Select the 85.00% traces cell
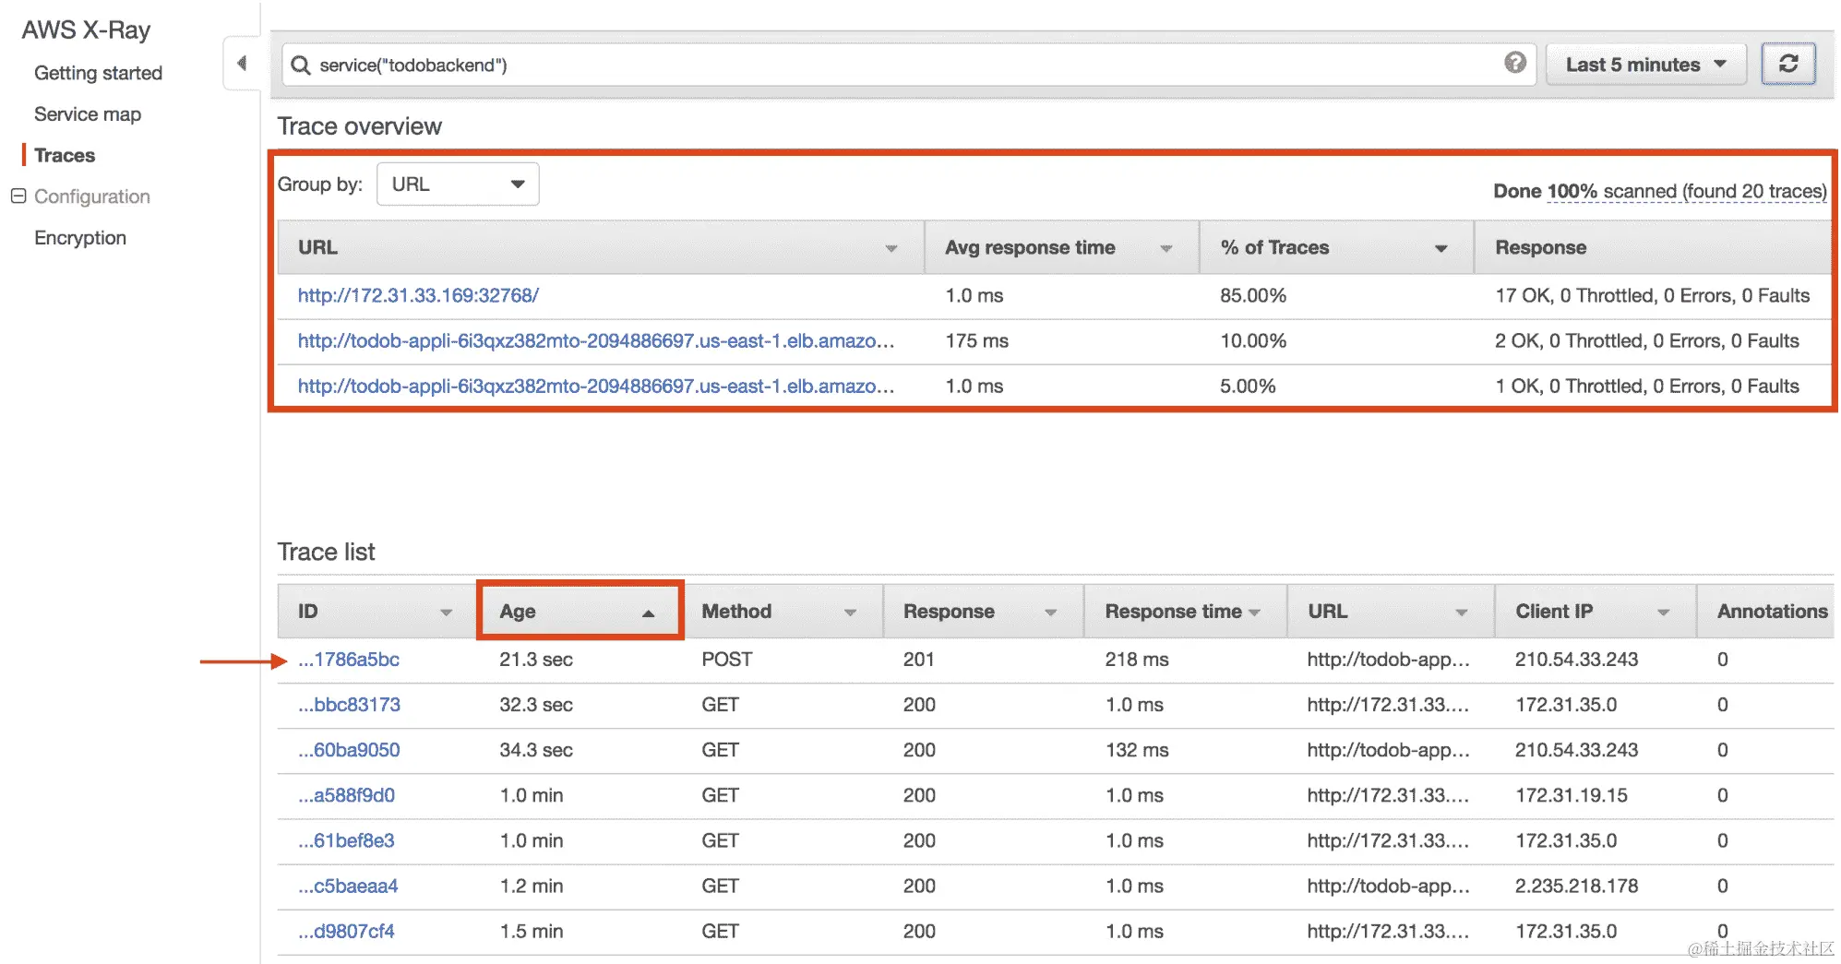Viewport: 1841px width, 964px height. tap(1253, 295)
